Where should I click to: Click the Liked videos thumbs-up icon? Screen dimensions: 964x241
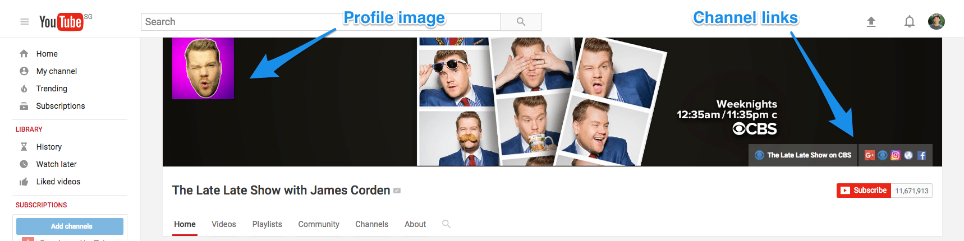(x=24, y=182)
